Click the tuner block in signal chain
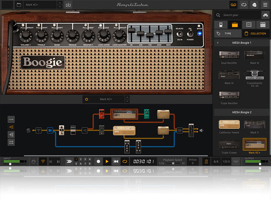Viewport: 271px width, 200px height. click(38, 131)
